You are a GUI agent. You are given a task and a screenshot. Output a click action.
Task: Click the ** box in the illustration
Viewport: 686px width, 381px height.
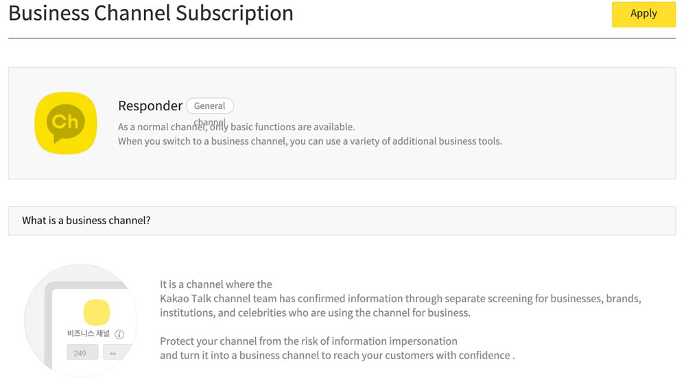pyautogui.click(x=113, y=353)
